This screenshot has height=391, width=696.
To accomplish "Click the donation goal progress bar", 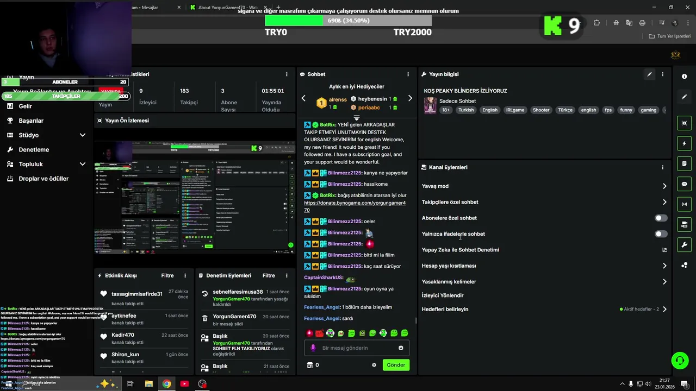I will pos(348,21).
